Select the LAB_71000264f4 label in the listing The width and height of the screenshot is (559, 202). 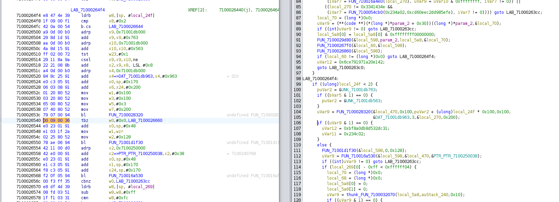[88, 10]
